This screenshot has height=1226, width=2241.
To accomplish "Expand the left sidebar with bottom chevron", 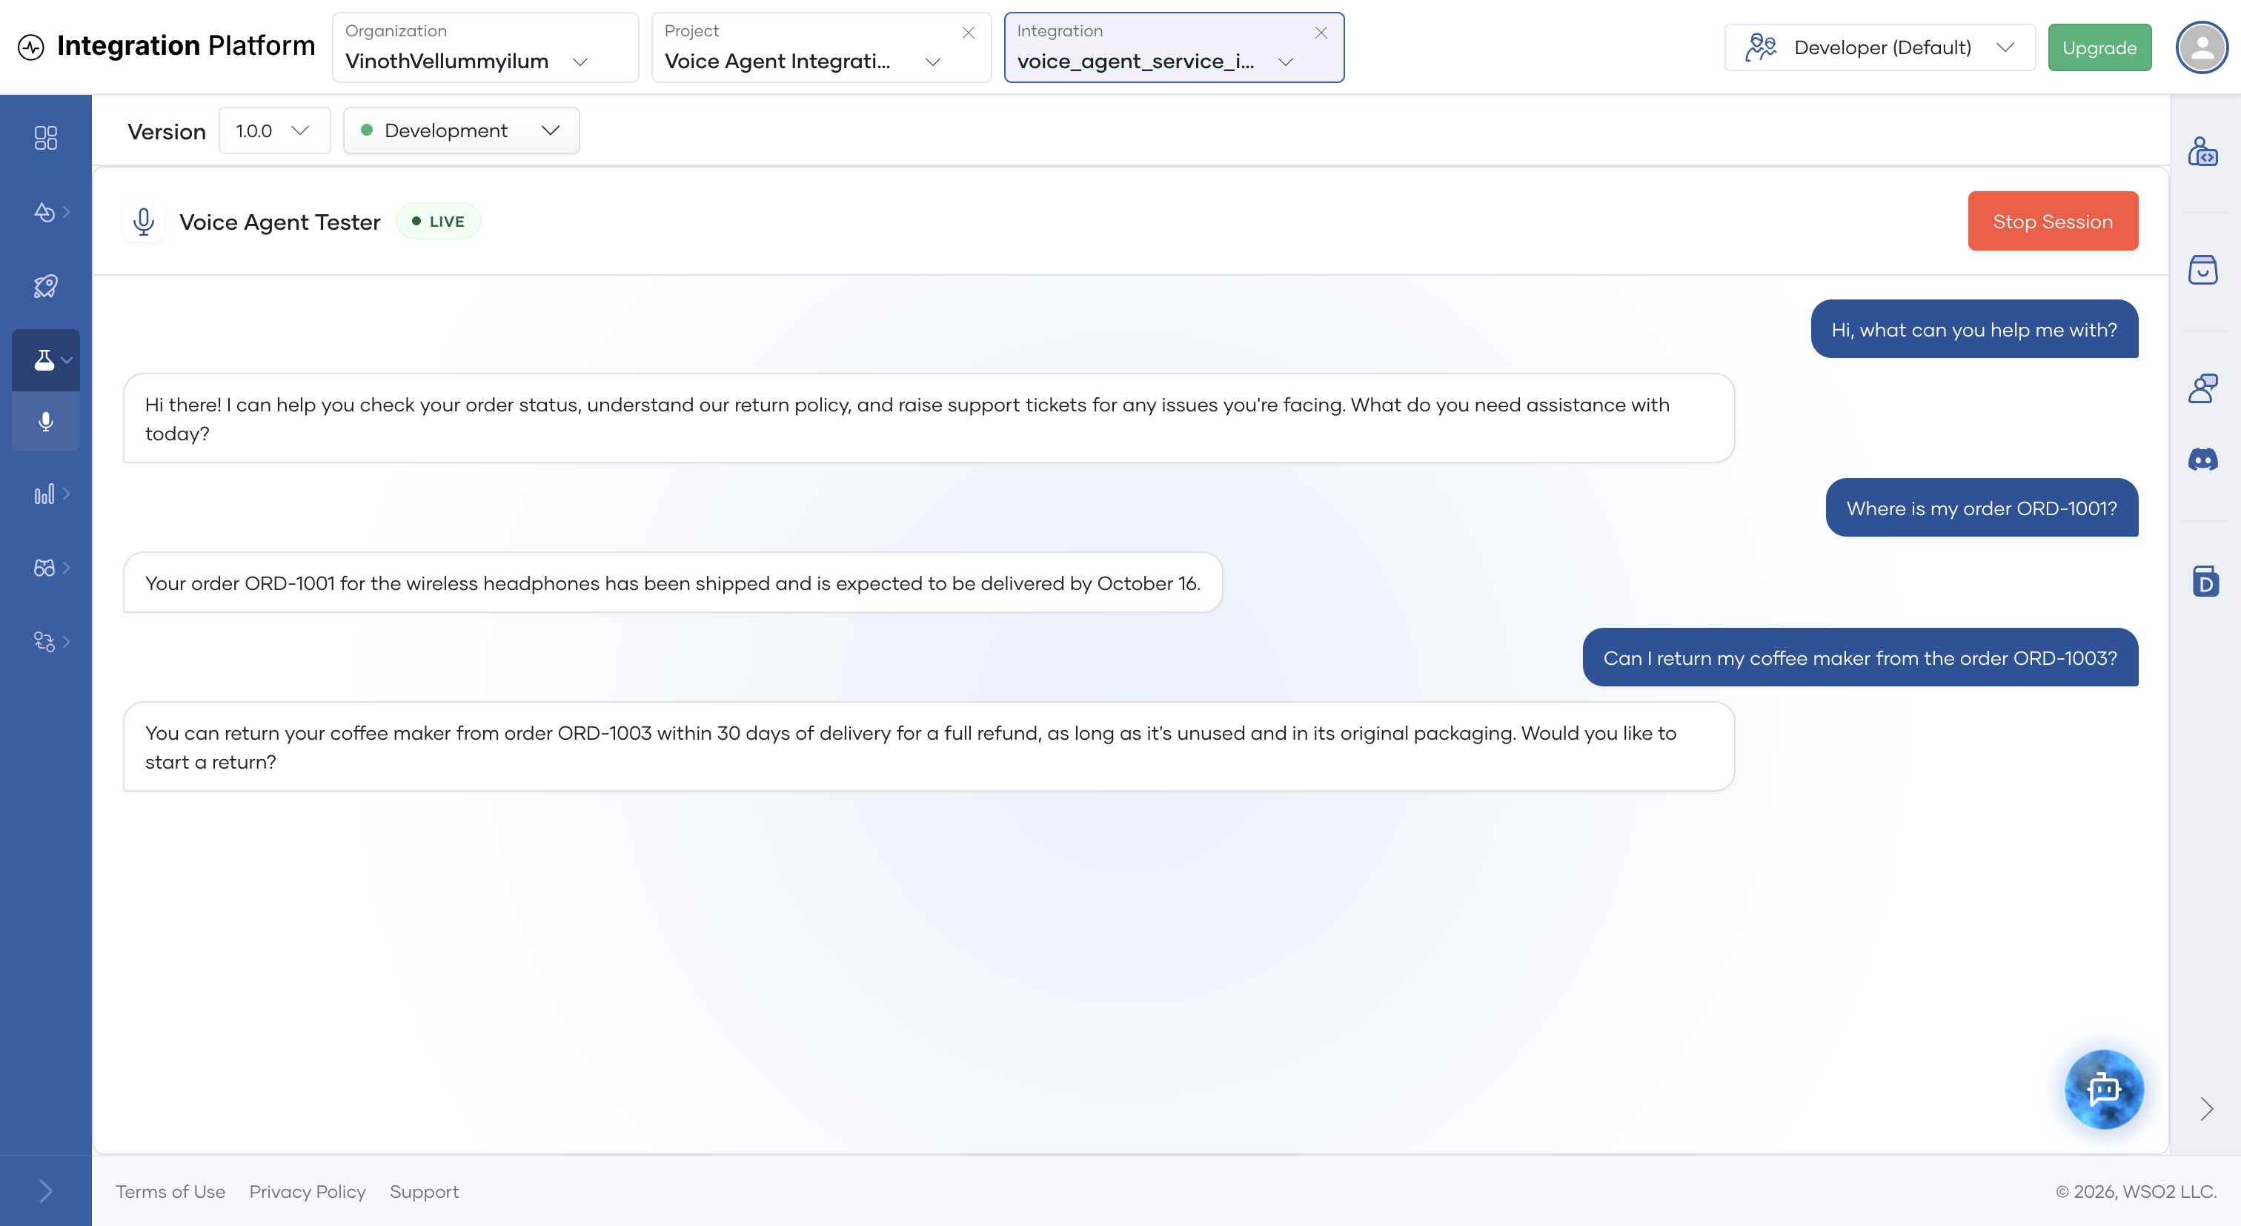I will tap(45, 1190).
